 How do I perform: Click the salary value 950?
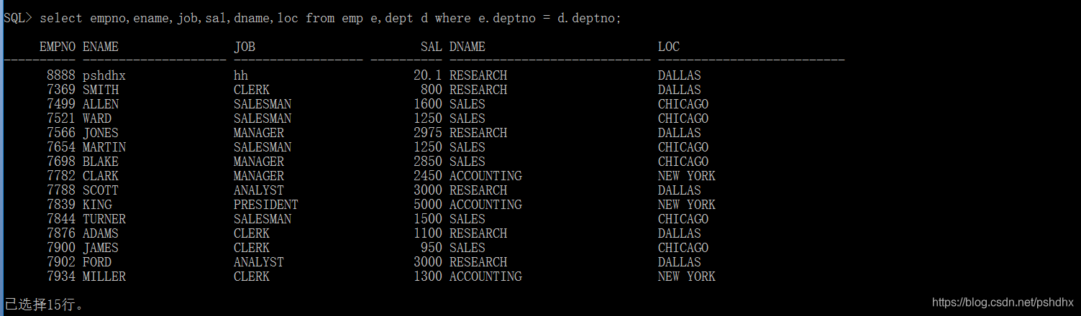(x=432, y=248)
